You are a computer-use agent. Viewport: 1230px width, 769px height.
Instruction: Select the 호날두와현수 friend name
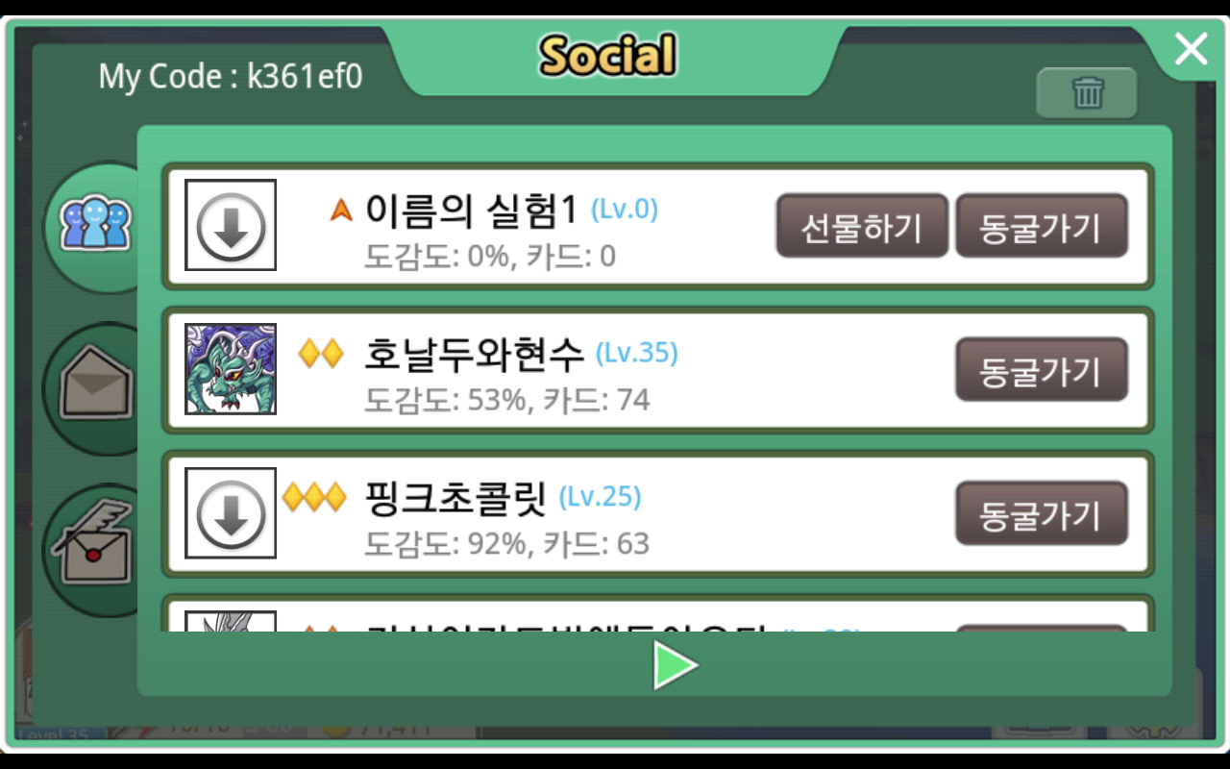pos(475,355)
